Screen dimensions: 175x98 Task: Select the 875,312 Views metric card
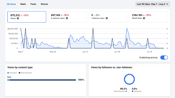coord(27,17)
